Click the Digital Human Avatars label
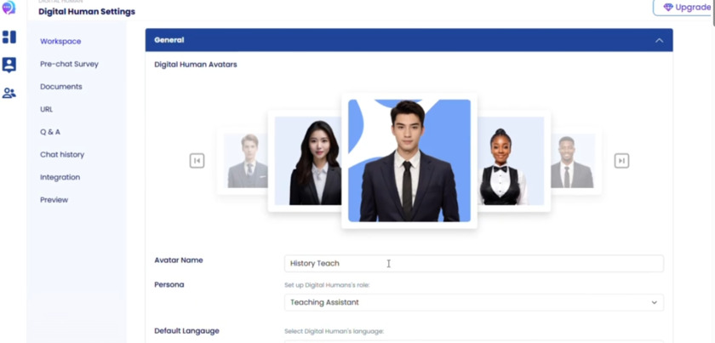This screenshot has height=343, width=715. [195, 65]
